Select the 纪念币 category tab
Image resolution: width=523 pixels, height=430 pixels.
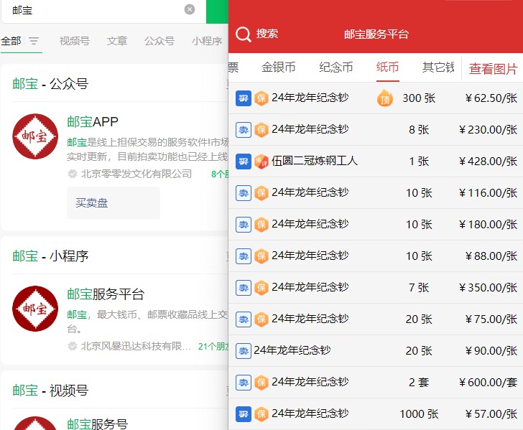[x=336, y=67]
